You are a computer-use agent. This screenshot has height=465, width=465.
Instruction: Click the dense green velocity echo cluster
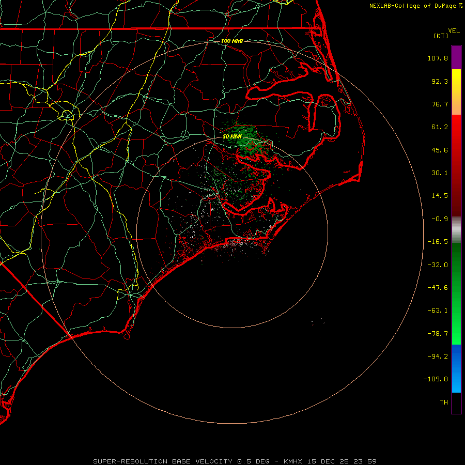click(x=247, y=140)
